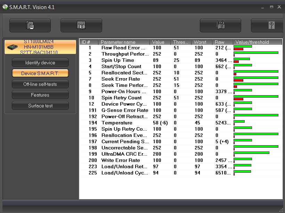Click the Value column header
Screen dimensions: 285x213
click(160, 42)
